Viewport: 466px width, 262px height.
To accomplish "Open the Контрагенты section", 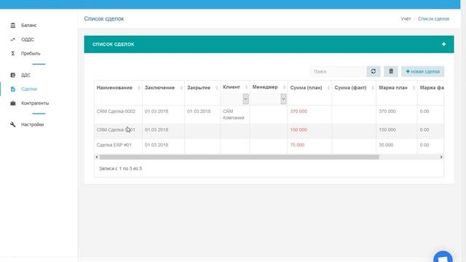I will (x=35, y=103).
